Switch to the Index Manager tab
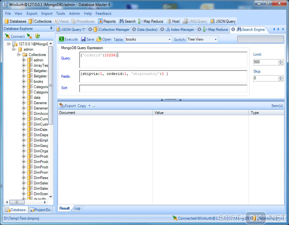 coord(180,29)
